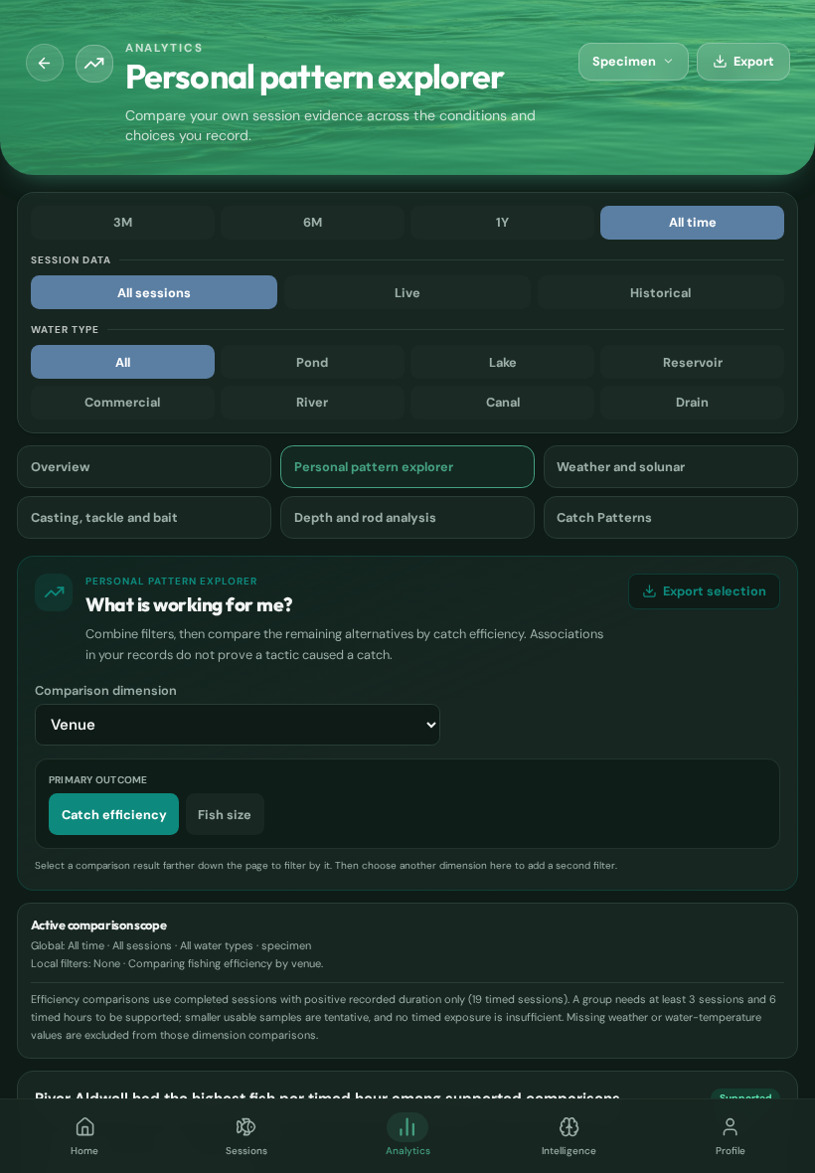Screen dimensions: 815x1173
Task: Click the SESSION DATA section label
Action: click(71, 260)
